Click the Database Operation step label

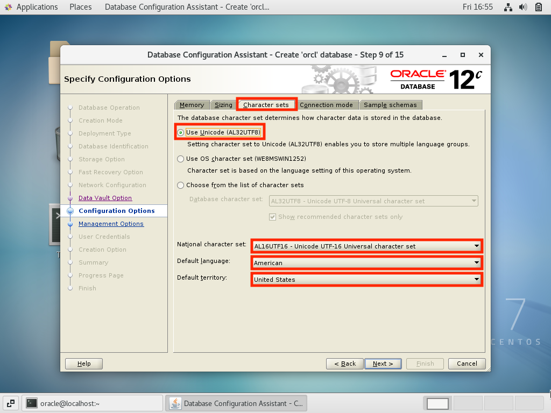pyautogui.click(x=109, y=108)
